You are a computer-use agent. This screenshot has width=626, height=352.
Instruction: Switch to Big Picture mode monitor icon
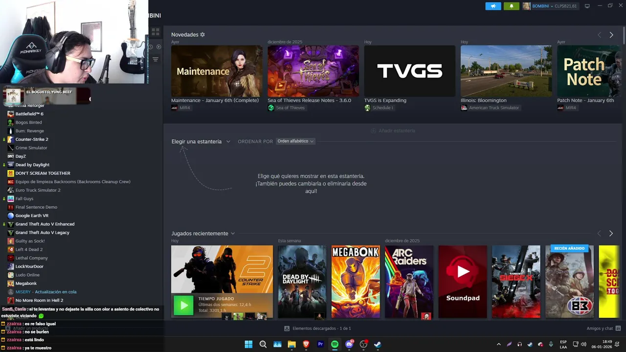pos(587,6)
